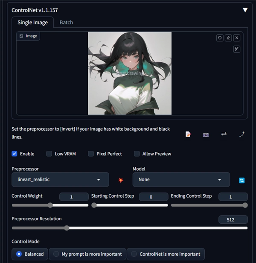Screen dimensions: 256x263
Task: Click the eraser icon on the image canvas
Action: (x=228, y=38)
